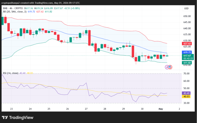Click date 25 on the time axis
Screen dimensions: 197x123
[49, 109]
